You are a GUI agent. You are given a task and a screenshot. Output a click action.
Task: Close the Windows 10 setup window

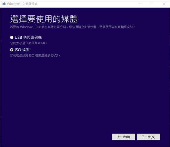[x=164, y=4]
